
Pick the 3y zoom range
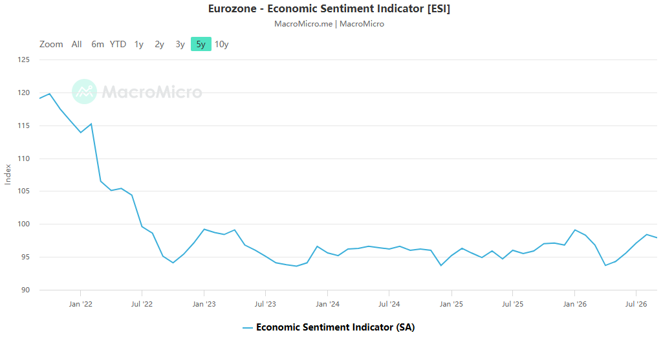point(180,44)
